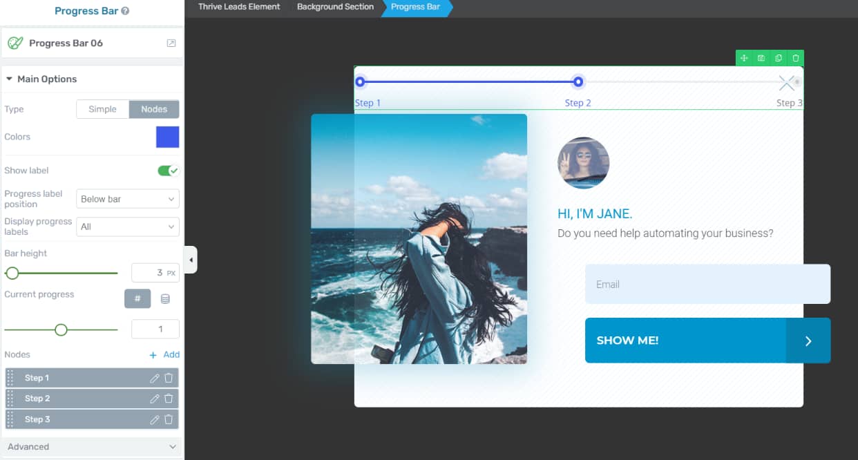Image resolution: width=858 pixels, height=460 pixels.
Task: Delete the Step 3 node
Action: click(x=169, y=419)
